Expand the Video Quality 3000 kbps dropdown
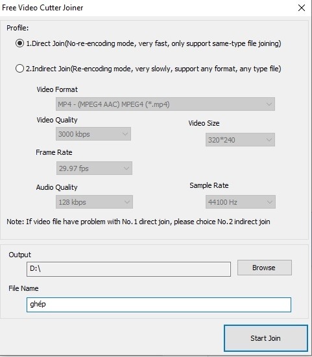312x357 pixels. tap(93, 134)
